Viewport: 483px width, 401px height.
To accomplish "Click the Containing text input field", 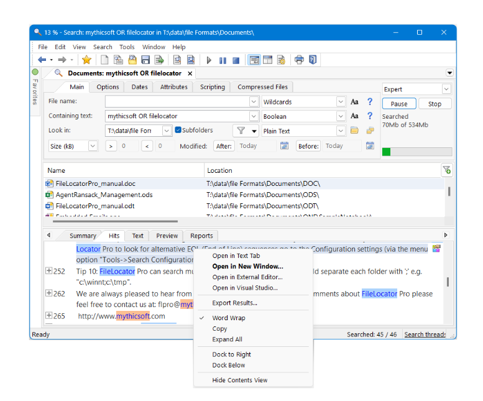I will (x=177, y=116).
